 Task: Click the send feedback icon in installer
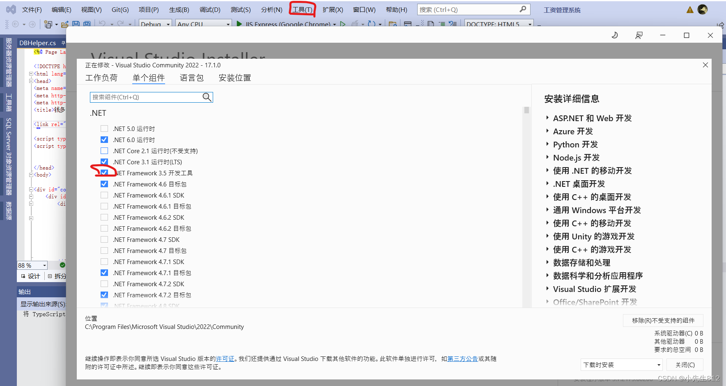coord(639,35)
